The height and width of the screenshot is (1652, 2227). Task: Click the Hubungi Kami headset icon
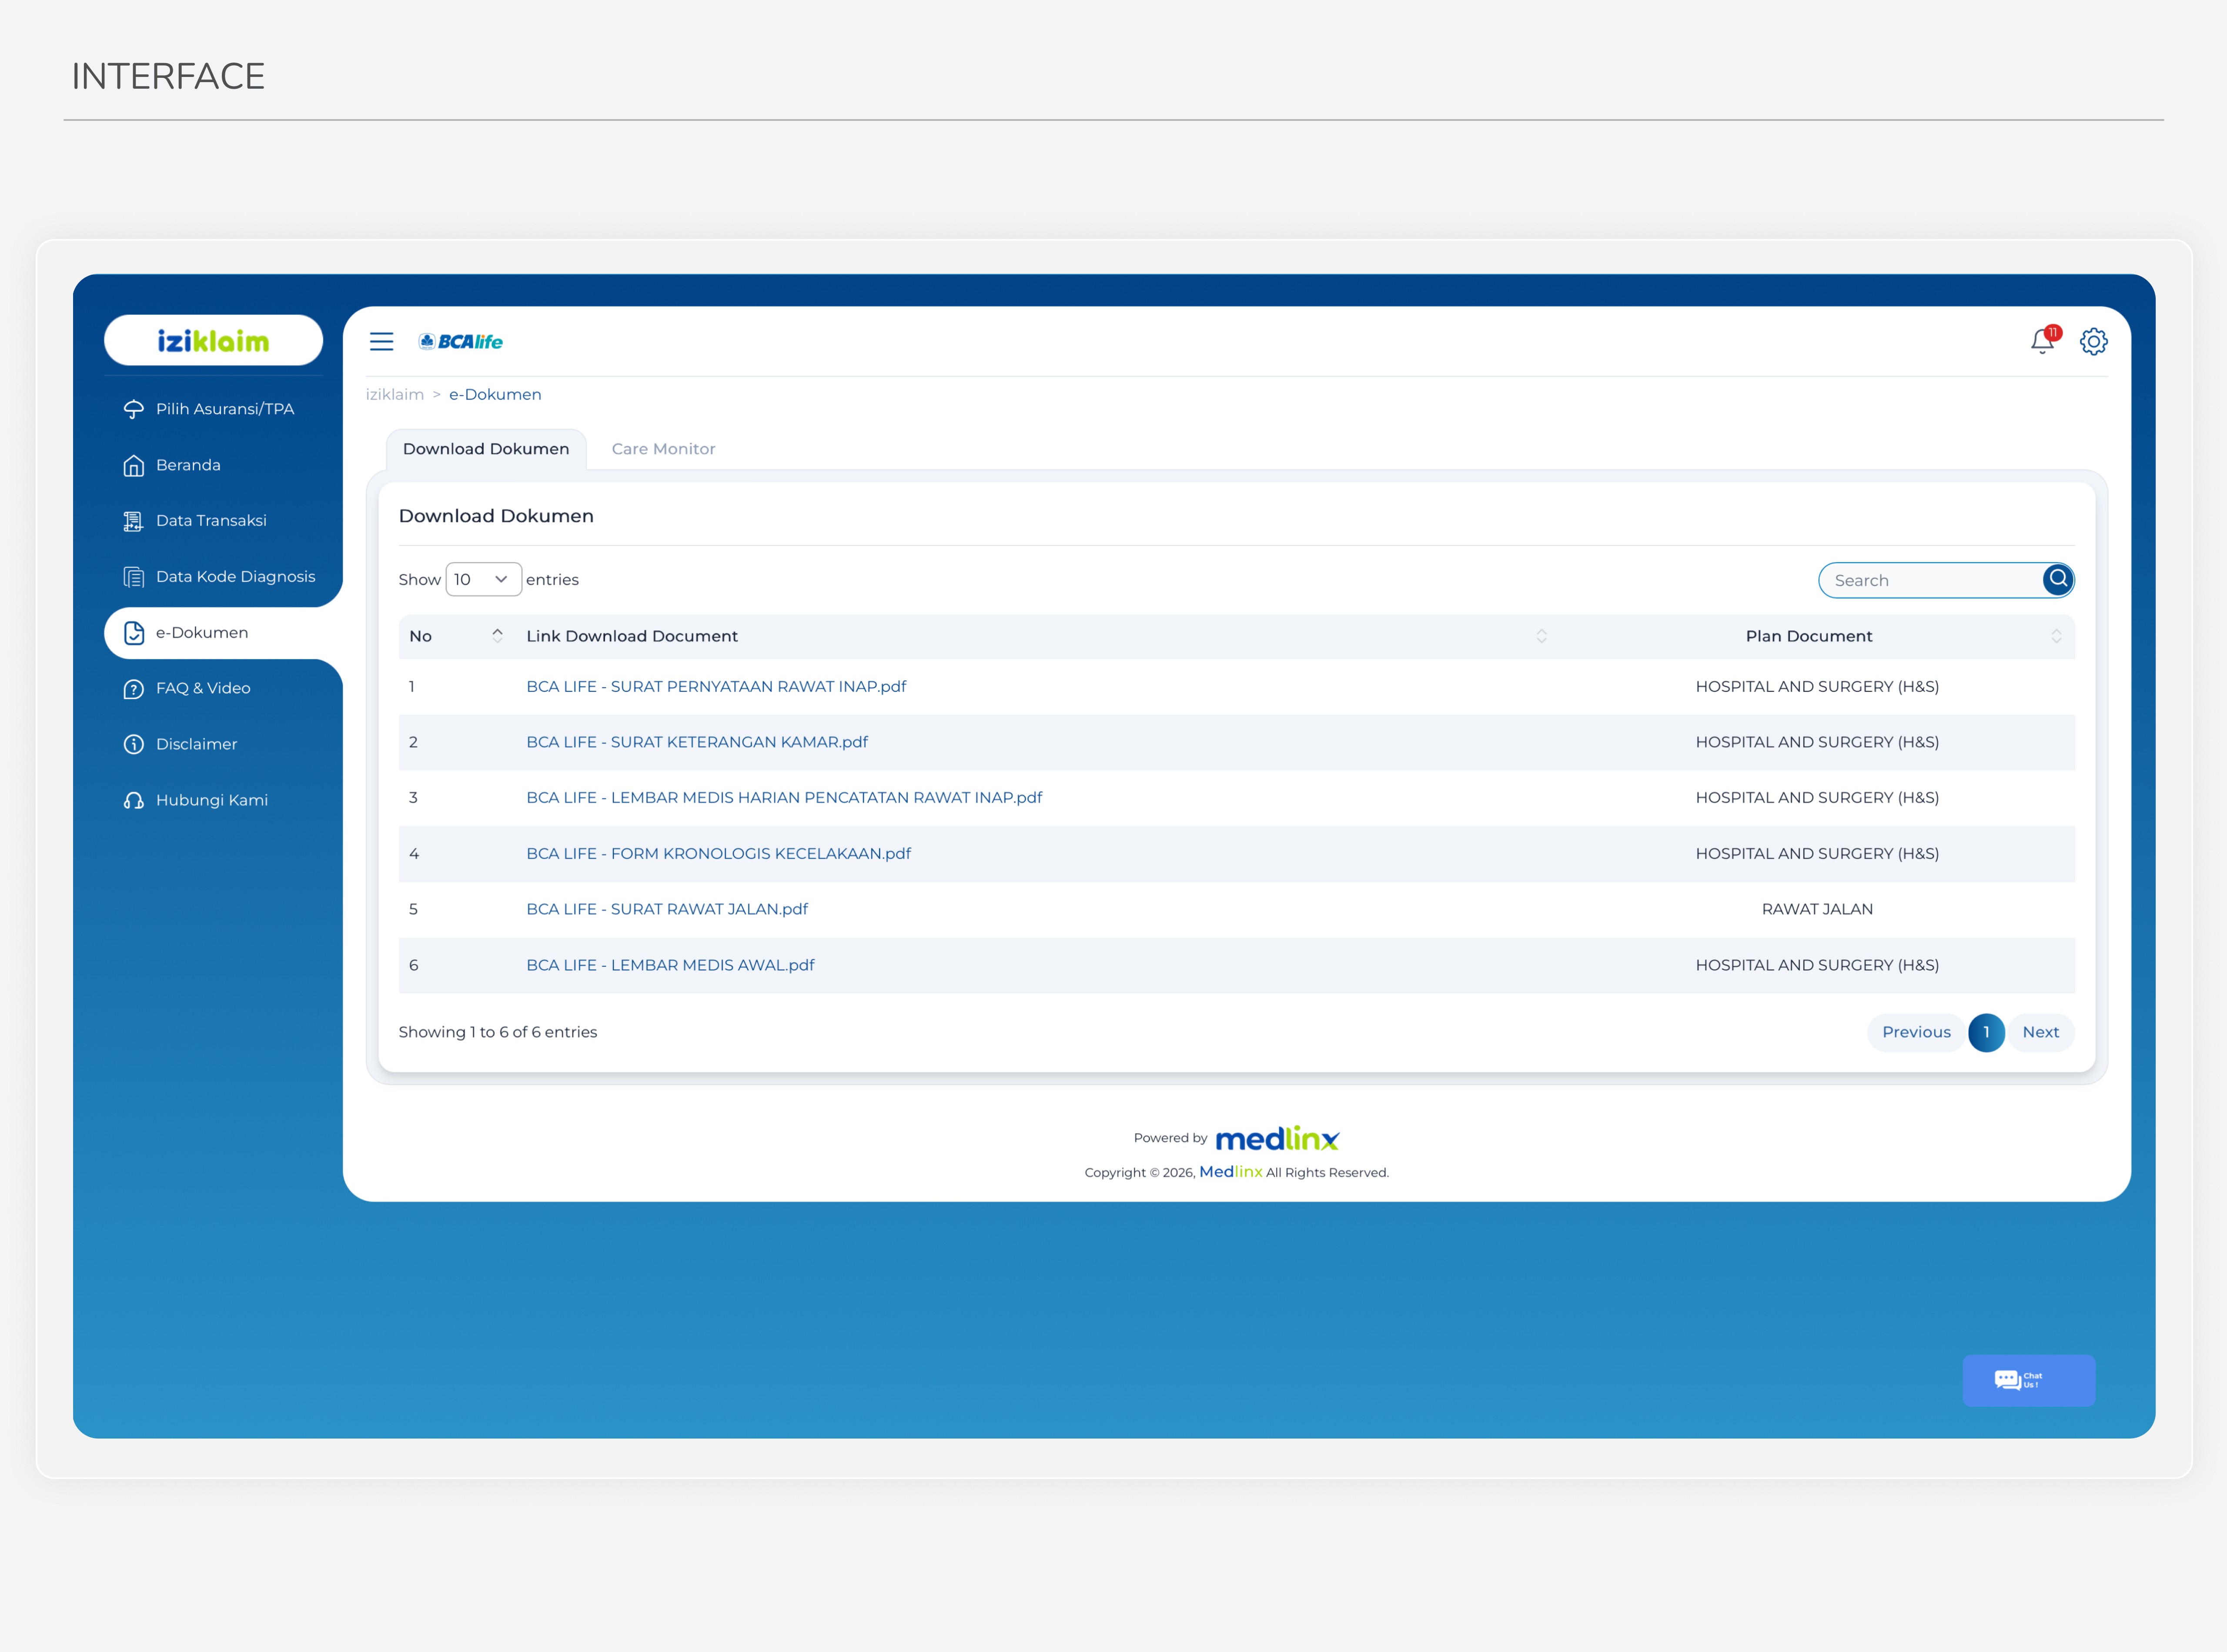coord(133,800)
